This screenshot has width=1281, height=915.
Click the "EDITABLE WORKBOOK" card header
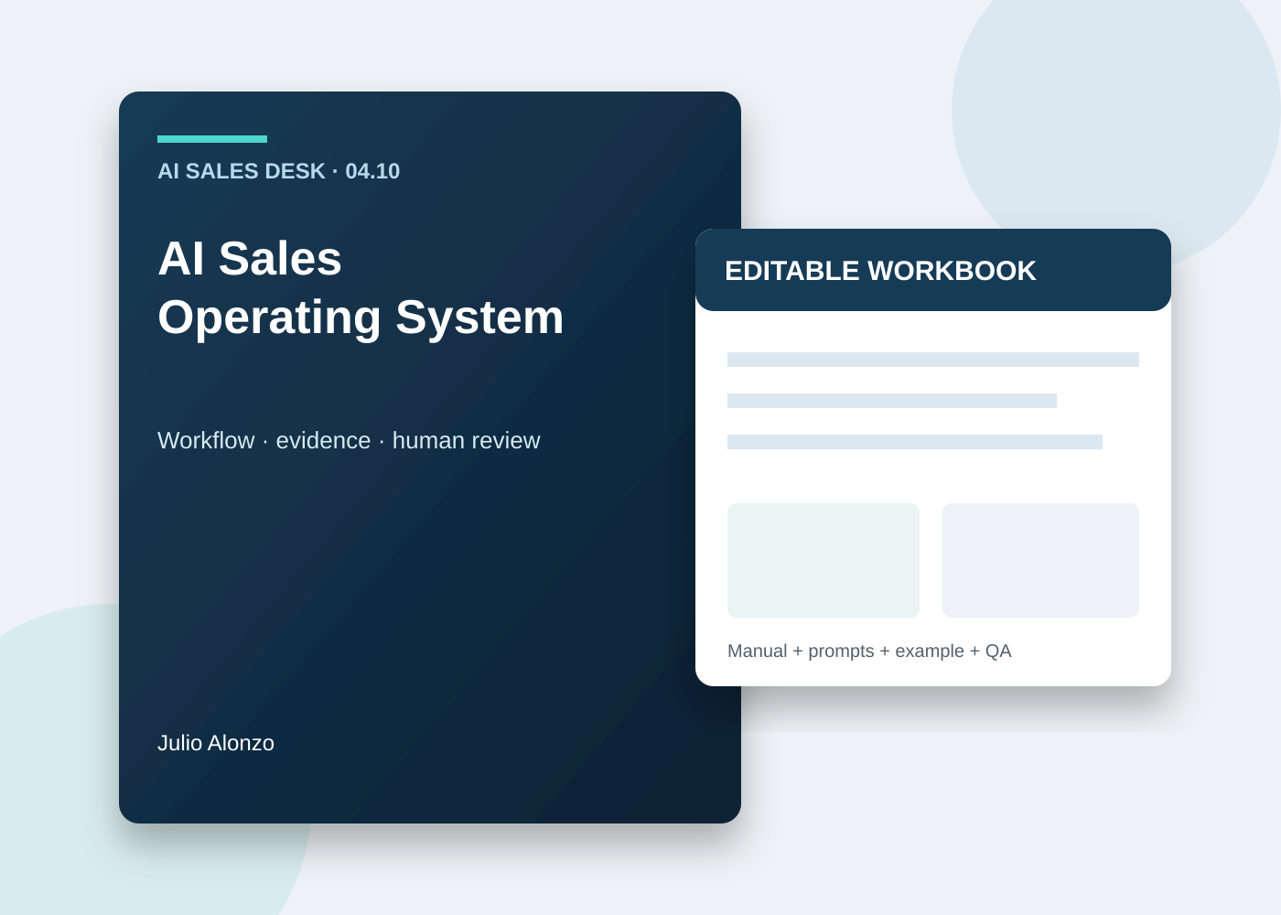(933, 270)
